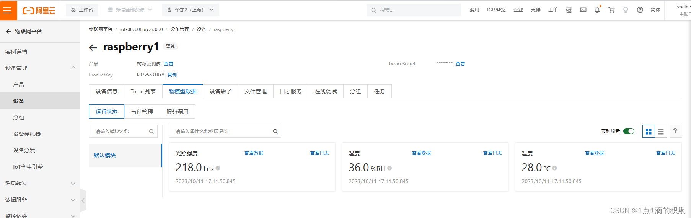Open the notification bell
The image size is (691, 218).
597,10
